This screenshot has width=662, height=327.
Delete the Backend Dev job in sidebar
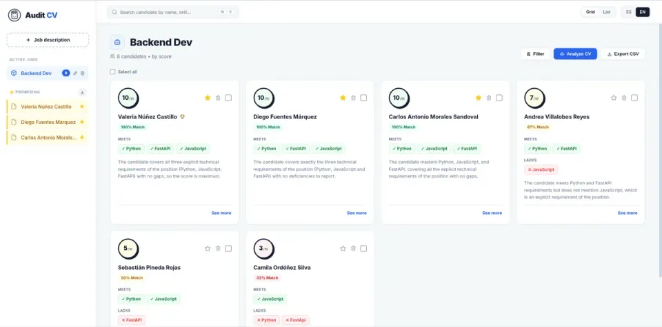tap(82, 74)
